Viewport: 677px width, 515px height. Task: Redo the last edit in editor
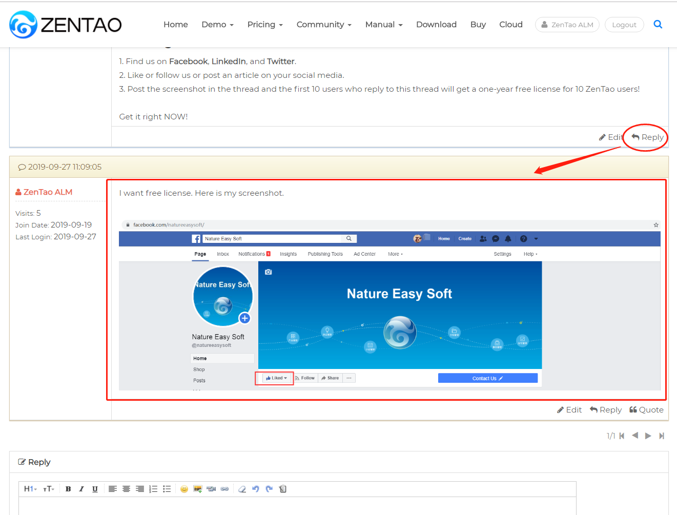click(269, 489)
